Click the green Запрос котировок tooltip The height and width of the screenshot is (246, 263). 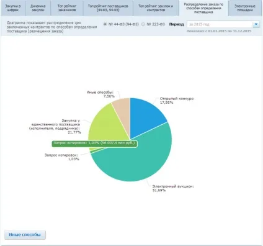pyautogui.click(x=94, y=144)
